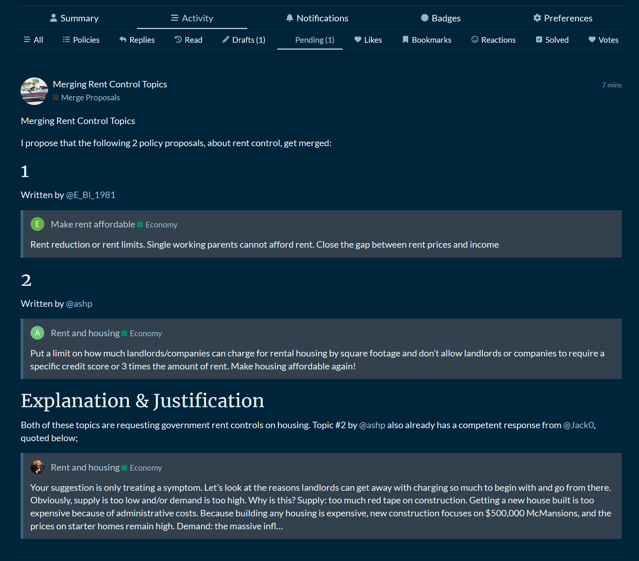Click the Bookmarks icon
This screenshot has width=639, height=561.
click(406, 40)
